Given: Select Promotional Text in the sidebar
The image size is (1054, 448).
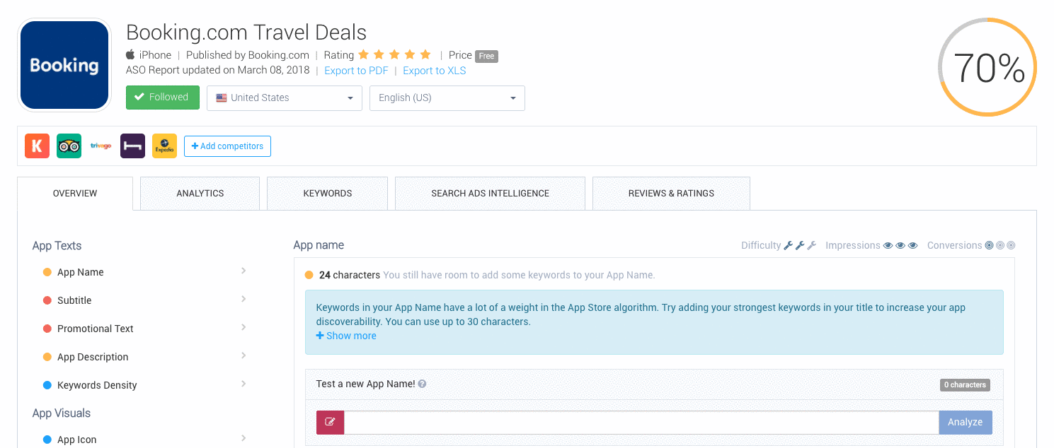Looking at the screenshot, I should click(96, 329).
